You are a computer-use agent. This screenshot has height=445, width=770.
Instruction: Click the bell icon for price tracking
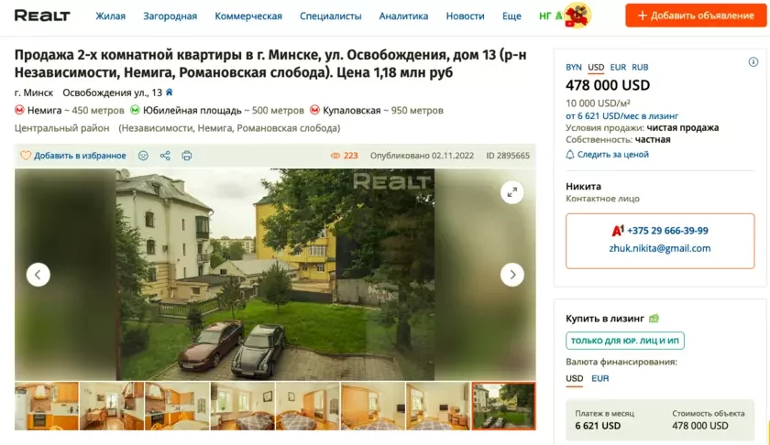pyautogui.click(x=569, y=155)
